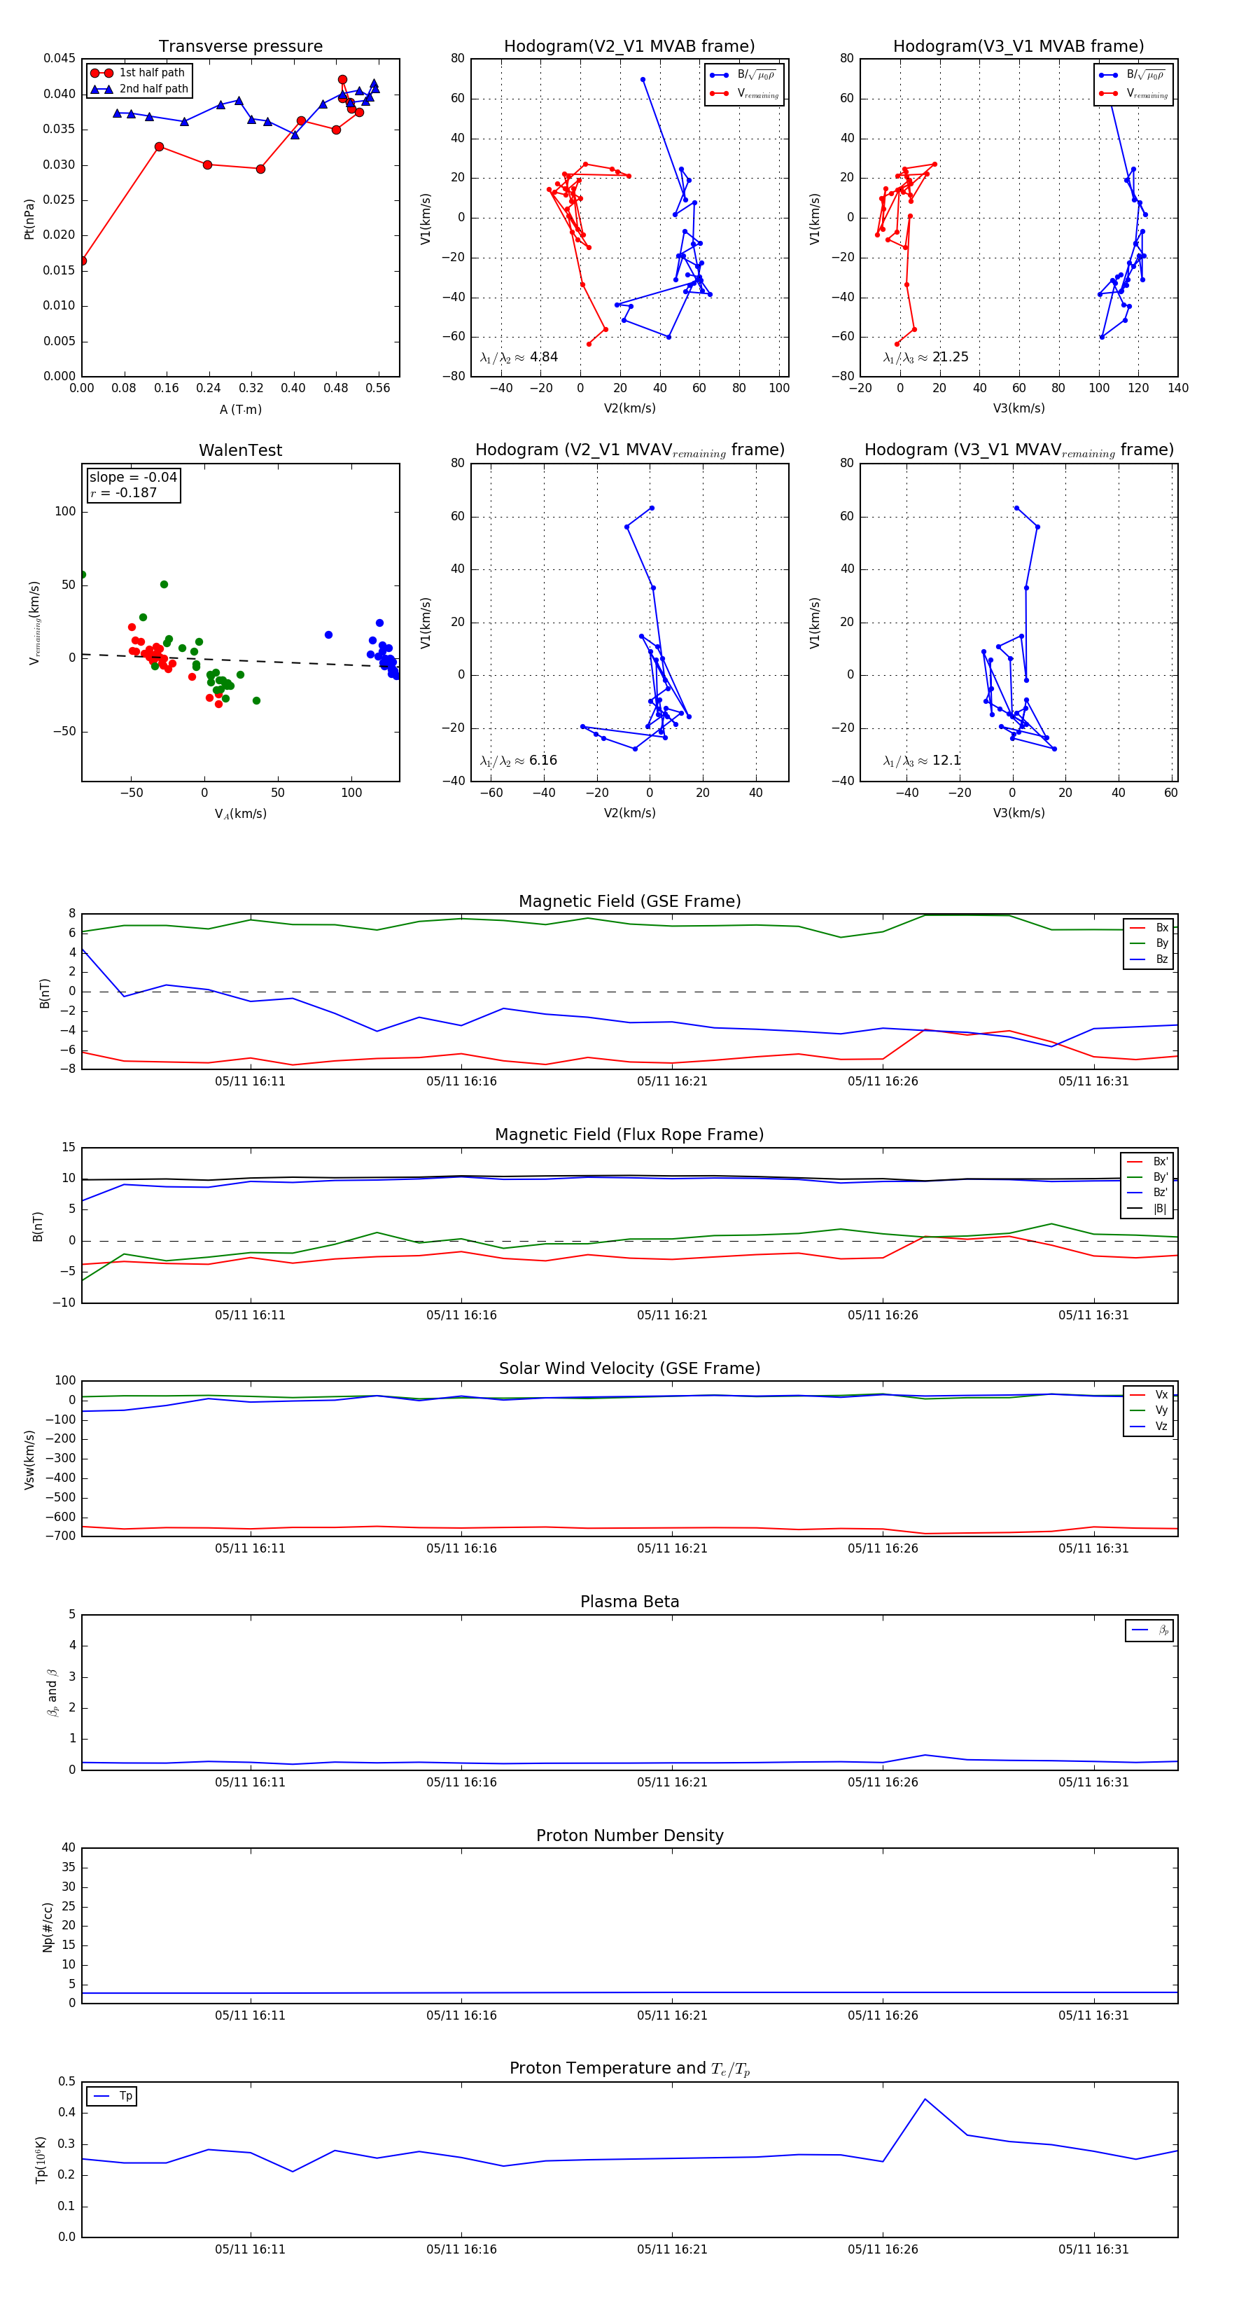Click the "B(nT)" label of Flux Rope plot
1260x2311 pixels.
(x=38, y=1226)
